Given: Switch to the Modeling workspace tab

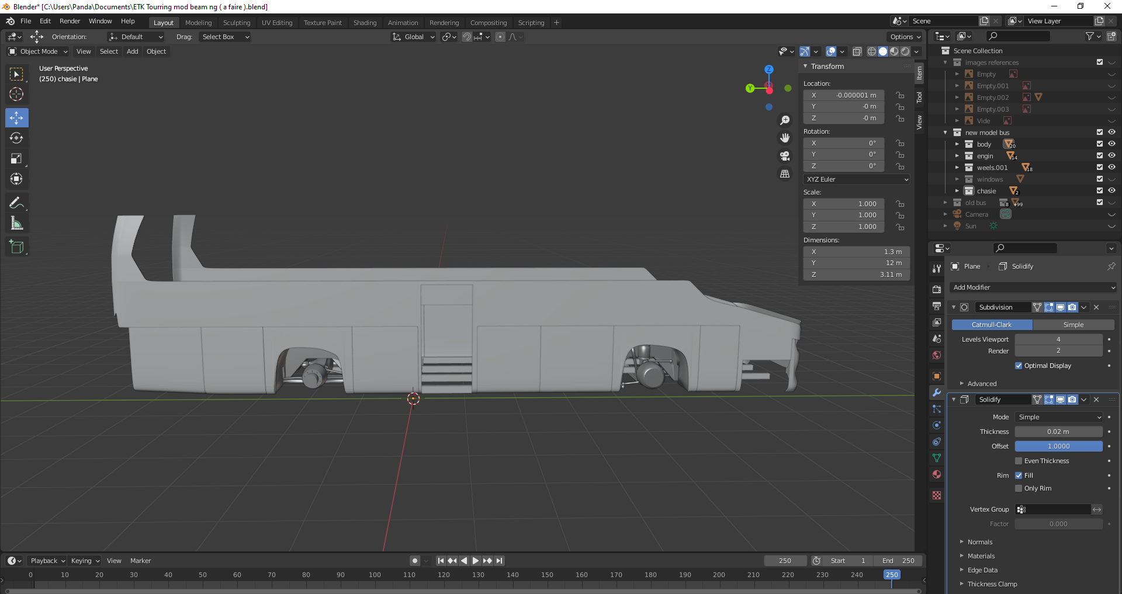Looking at the screenshot, I should coord(198,23).
